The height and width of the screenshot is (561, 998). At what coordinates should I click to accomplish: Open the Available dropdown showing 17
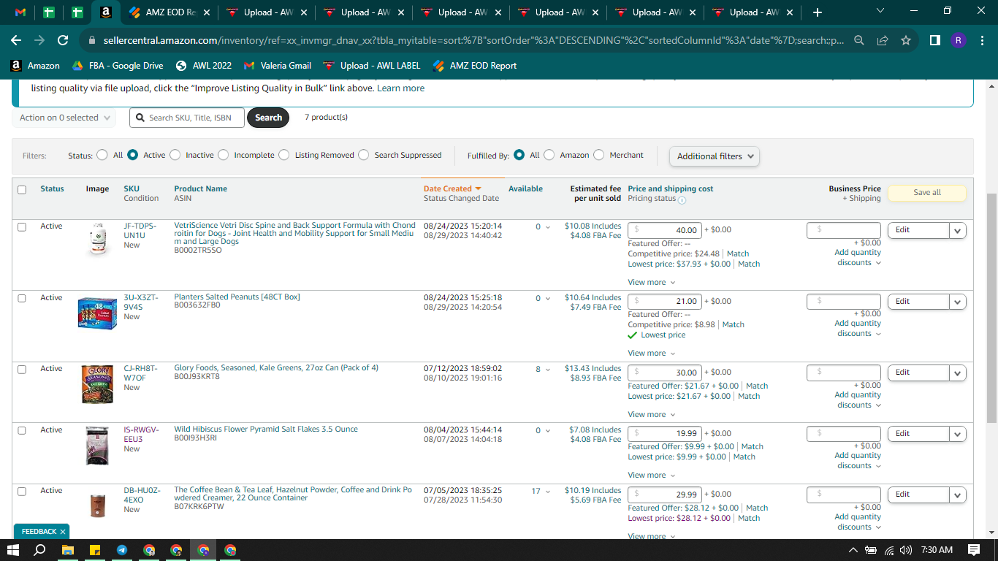(x=541, y=491)
